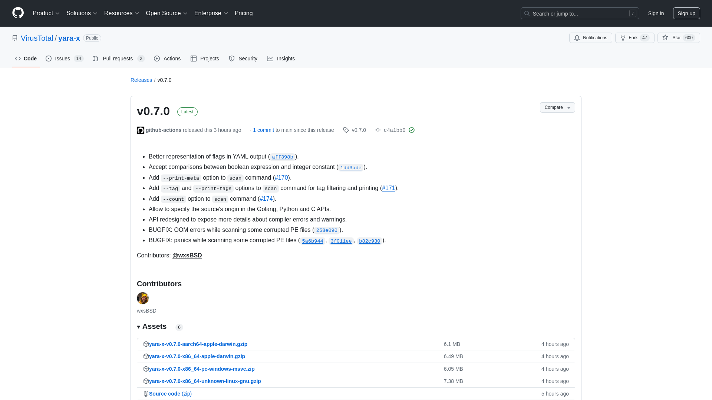Viewport: 712px width, 400px height.
Task: Click the package icon for linux-gnu asset
Action: point(146,381)
